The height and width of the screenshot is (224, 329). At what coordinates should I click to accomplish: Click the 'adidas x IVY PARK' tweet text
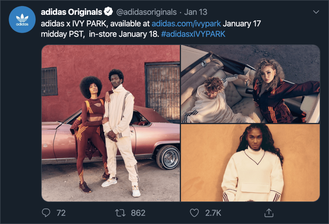79,23
